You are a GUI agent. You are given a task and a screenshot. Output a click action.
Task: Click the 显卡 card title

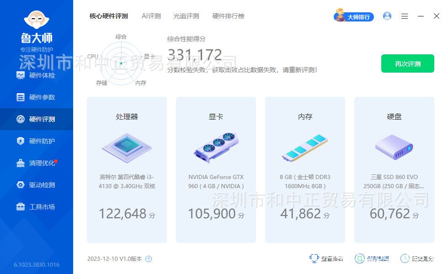coord(216,116)
